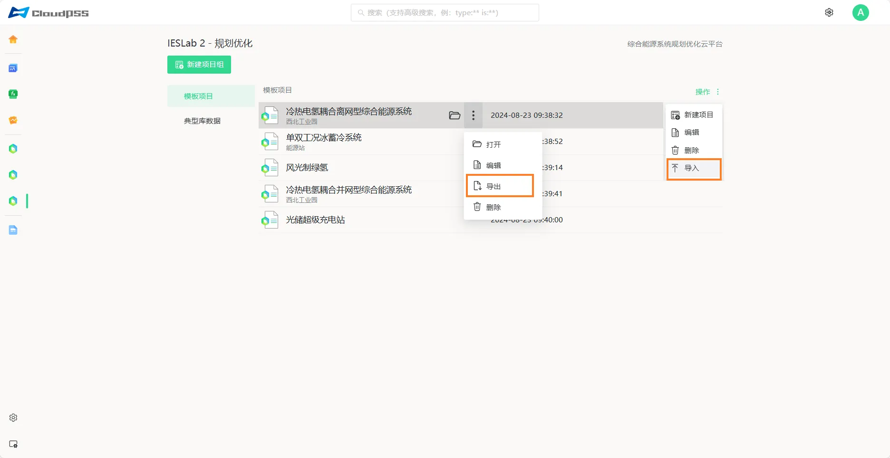Viewport: 890px width, 458px height.
Task: Click project name 冷热电氢耦合离网型综合能源系统
Action: (x=349, y=111)
